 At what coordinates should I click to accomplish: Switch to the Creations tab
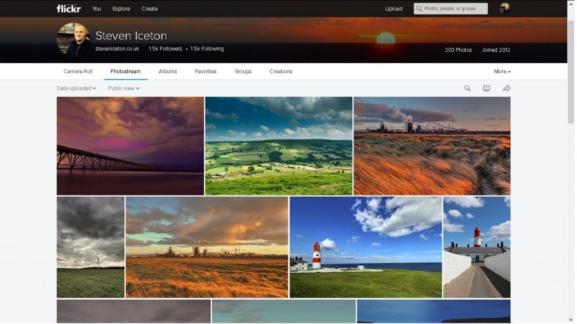281,72
